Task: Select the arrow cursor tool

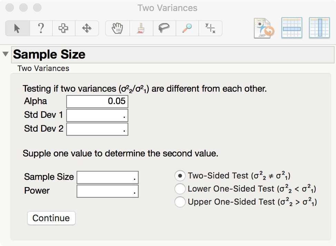Action: tap(17, 28)
